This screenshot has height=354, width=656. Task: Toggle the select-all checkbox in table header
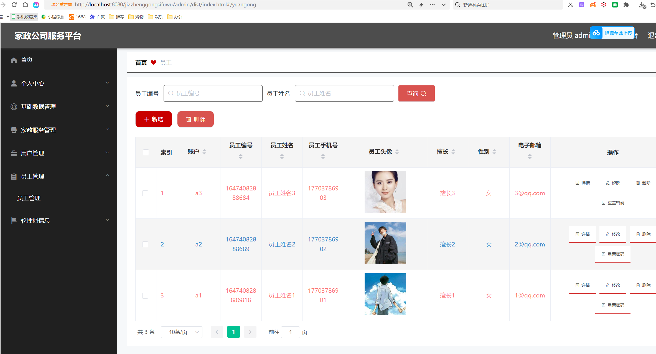[x=146, y=152]
